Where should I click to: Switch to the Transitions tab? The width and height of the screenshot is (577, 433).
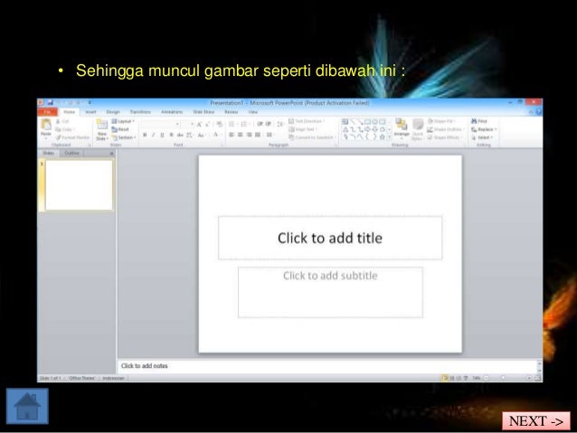coord(140,112)
